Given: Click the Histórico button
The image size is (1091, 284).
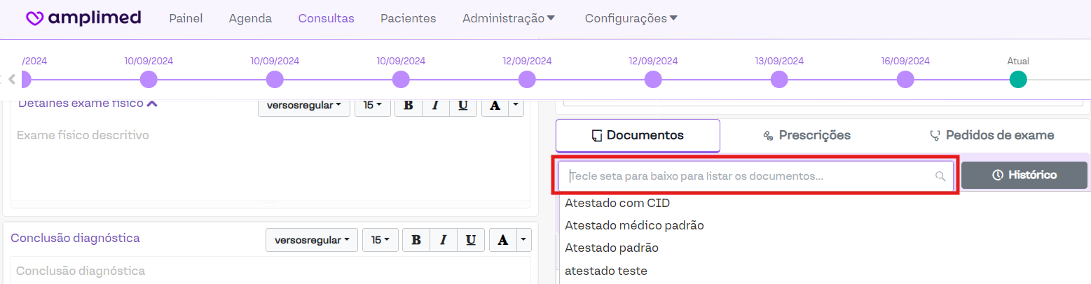Looking at the screenshot, I should (1024, 175).
